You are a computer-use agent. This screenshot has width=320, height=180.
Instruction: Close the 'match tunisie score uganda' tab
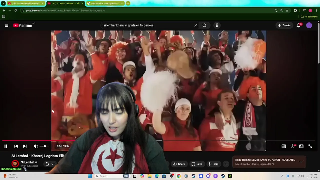pyautogui.click(x=122, y=3)
